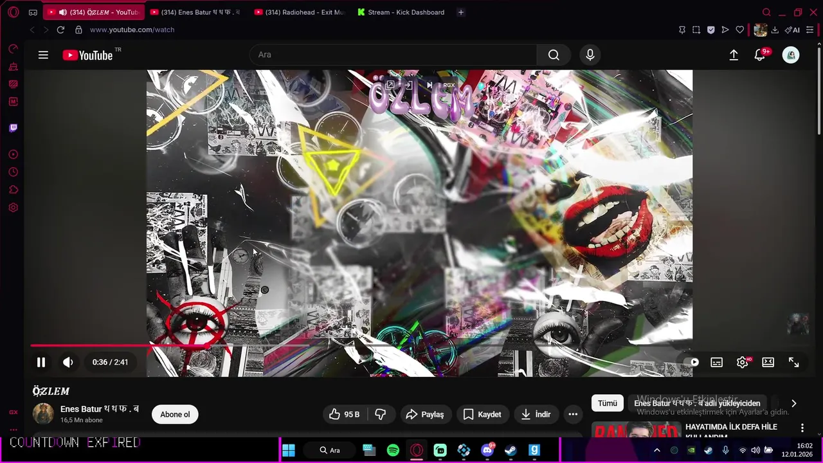Image resolution: width=823 pixels, height=463 pixels.
Task: Subscribe with Abone ol button
Action: 175,415
